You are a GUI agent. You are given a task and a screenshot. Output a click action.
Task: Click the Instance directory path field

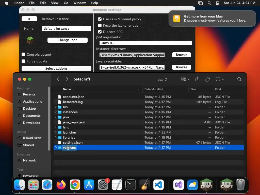132,55
